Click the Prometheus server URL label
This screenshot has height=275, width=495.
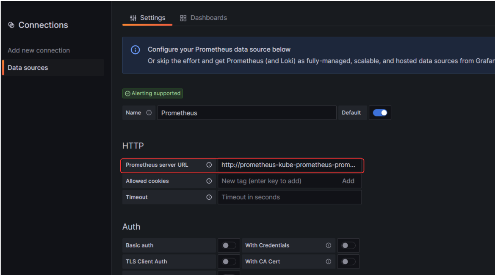coord(157,165)
